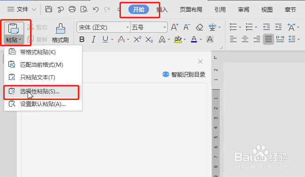Viewport: 305px width, 177px height.
Task: Open Print Preview icon
Action: point(84,9)
